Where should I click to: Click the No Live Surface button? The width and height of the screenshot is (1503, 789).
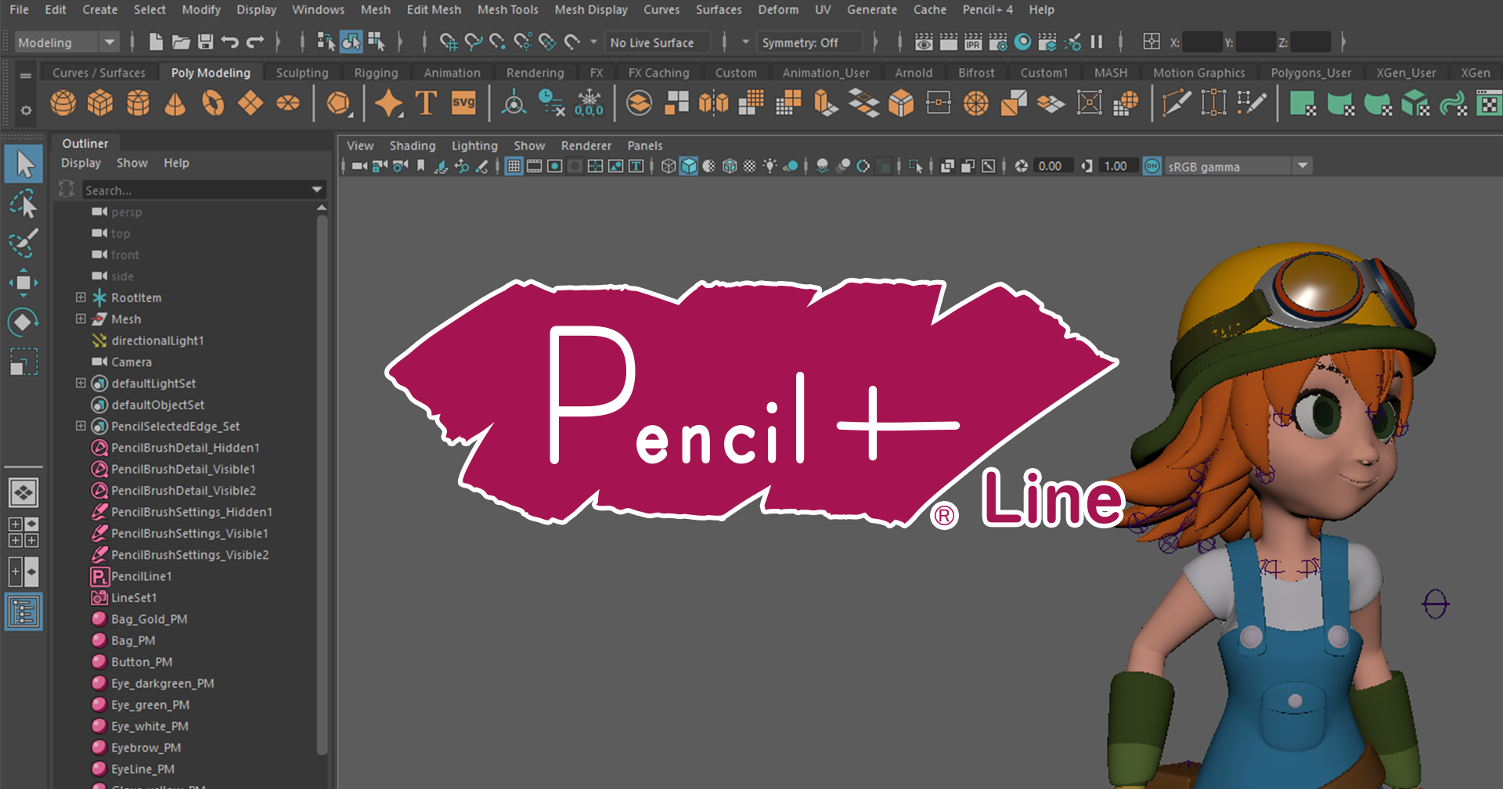(x=658, y=41)
